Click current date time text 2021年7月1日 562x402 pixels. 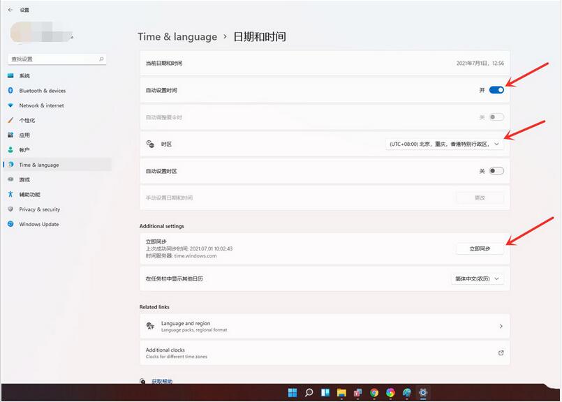pyautogui.click(x=480, y=63)
